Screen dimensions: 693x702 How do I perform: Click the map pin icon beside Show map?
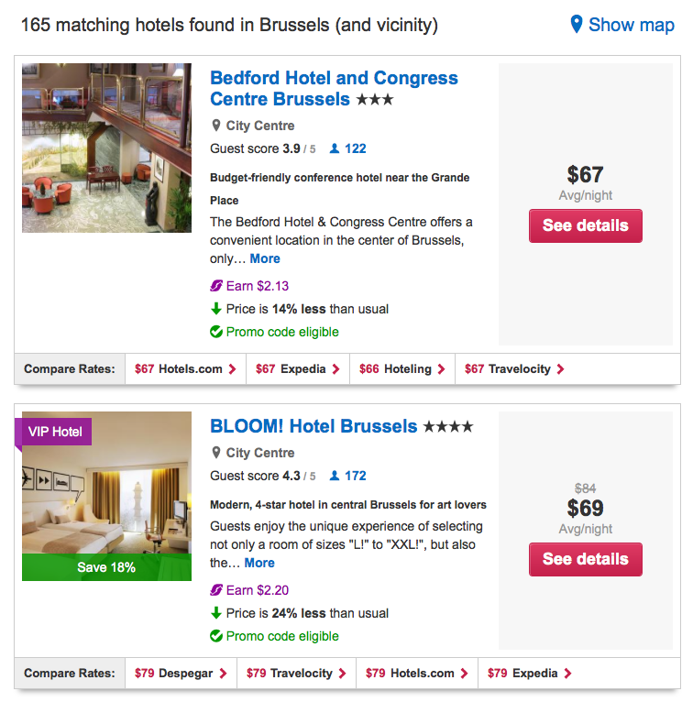(x=576, y=25)
